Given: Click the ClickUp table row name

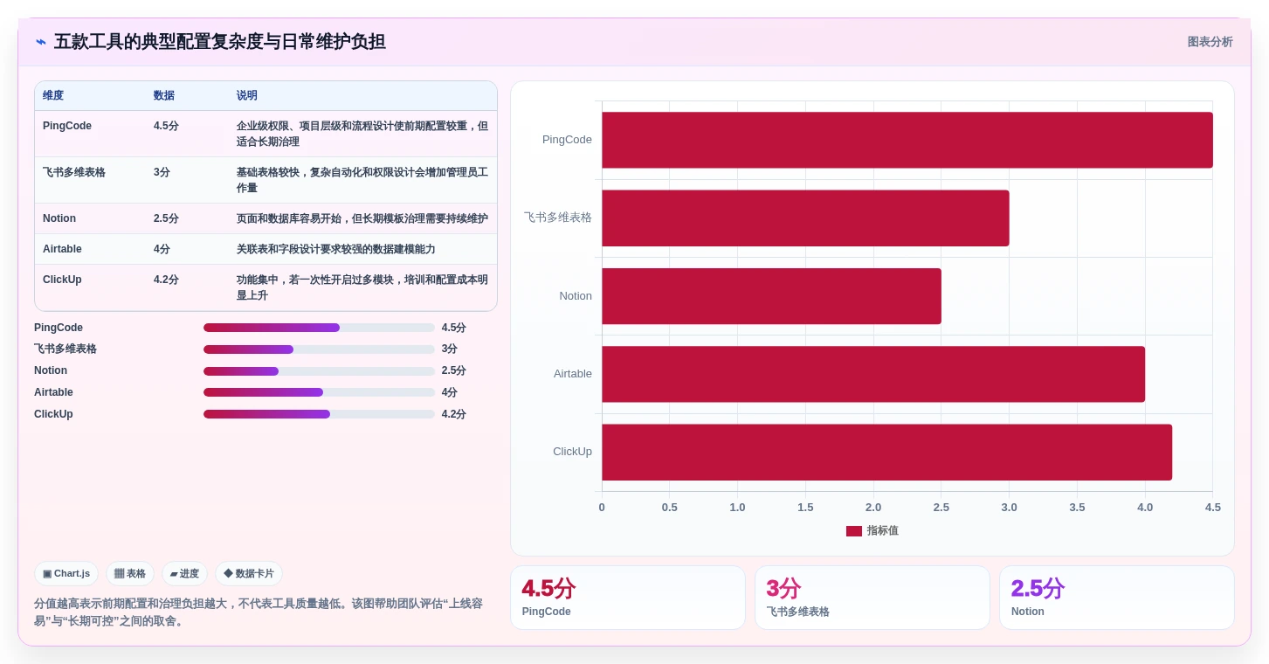Looking at the screenshot, I should coord(61,280).
